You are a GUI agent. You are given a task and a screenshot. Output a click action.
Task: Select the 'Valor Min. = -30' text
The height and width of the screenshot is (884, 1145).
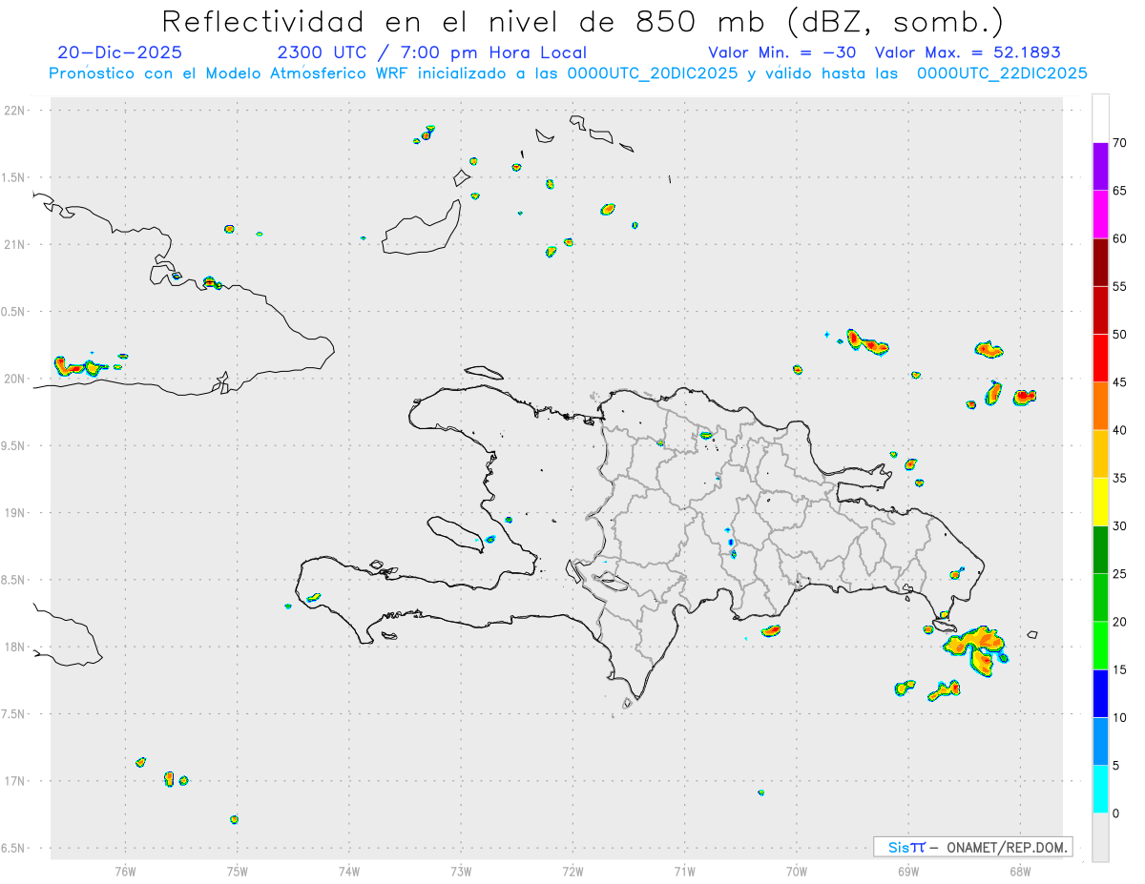pos(782,52)
